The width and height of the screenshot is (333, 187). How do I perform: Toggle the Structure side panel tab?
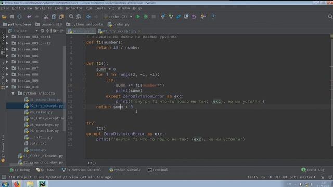click(3, 76)
